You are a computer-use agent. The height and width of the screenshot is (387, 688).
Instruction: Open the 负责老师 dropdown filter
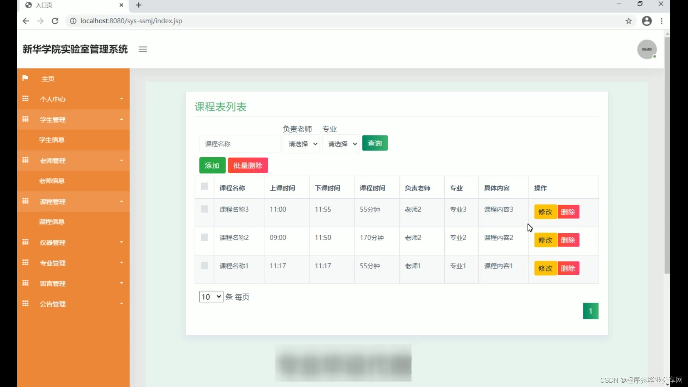click(301, 144)
